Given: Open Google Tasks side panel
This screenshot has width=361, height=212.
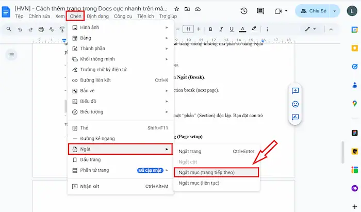Looking at the screenshot, I should [355, 67].
